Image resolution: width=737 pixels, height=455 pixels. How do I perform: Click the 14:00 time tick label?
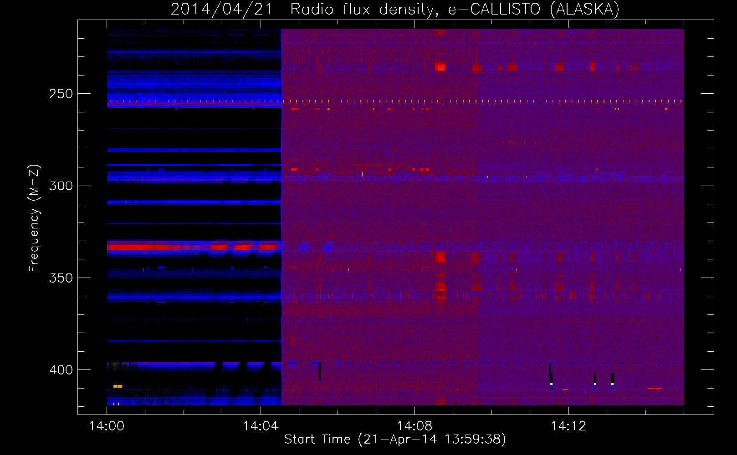107,426
